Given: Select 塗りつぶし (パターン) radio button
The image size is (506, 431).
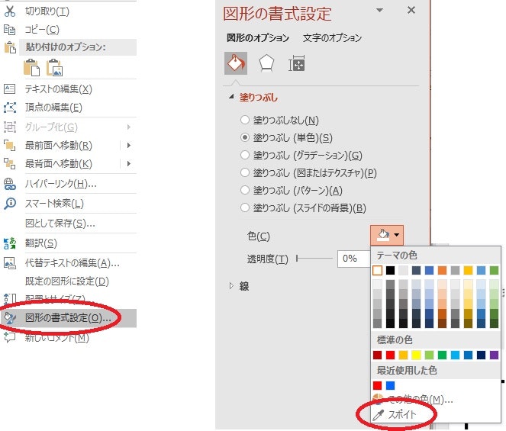Looking at the screenshot, I should click(245, 191).
